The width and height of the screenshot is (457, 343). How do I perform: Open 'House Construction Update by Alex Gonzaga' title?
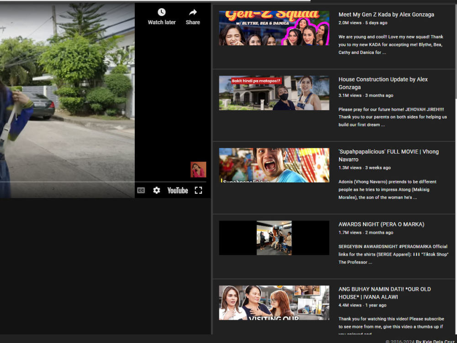[x=383, y=83]
